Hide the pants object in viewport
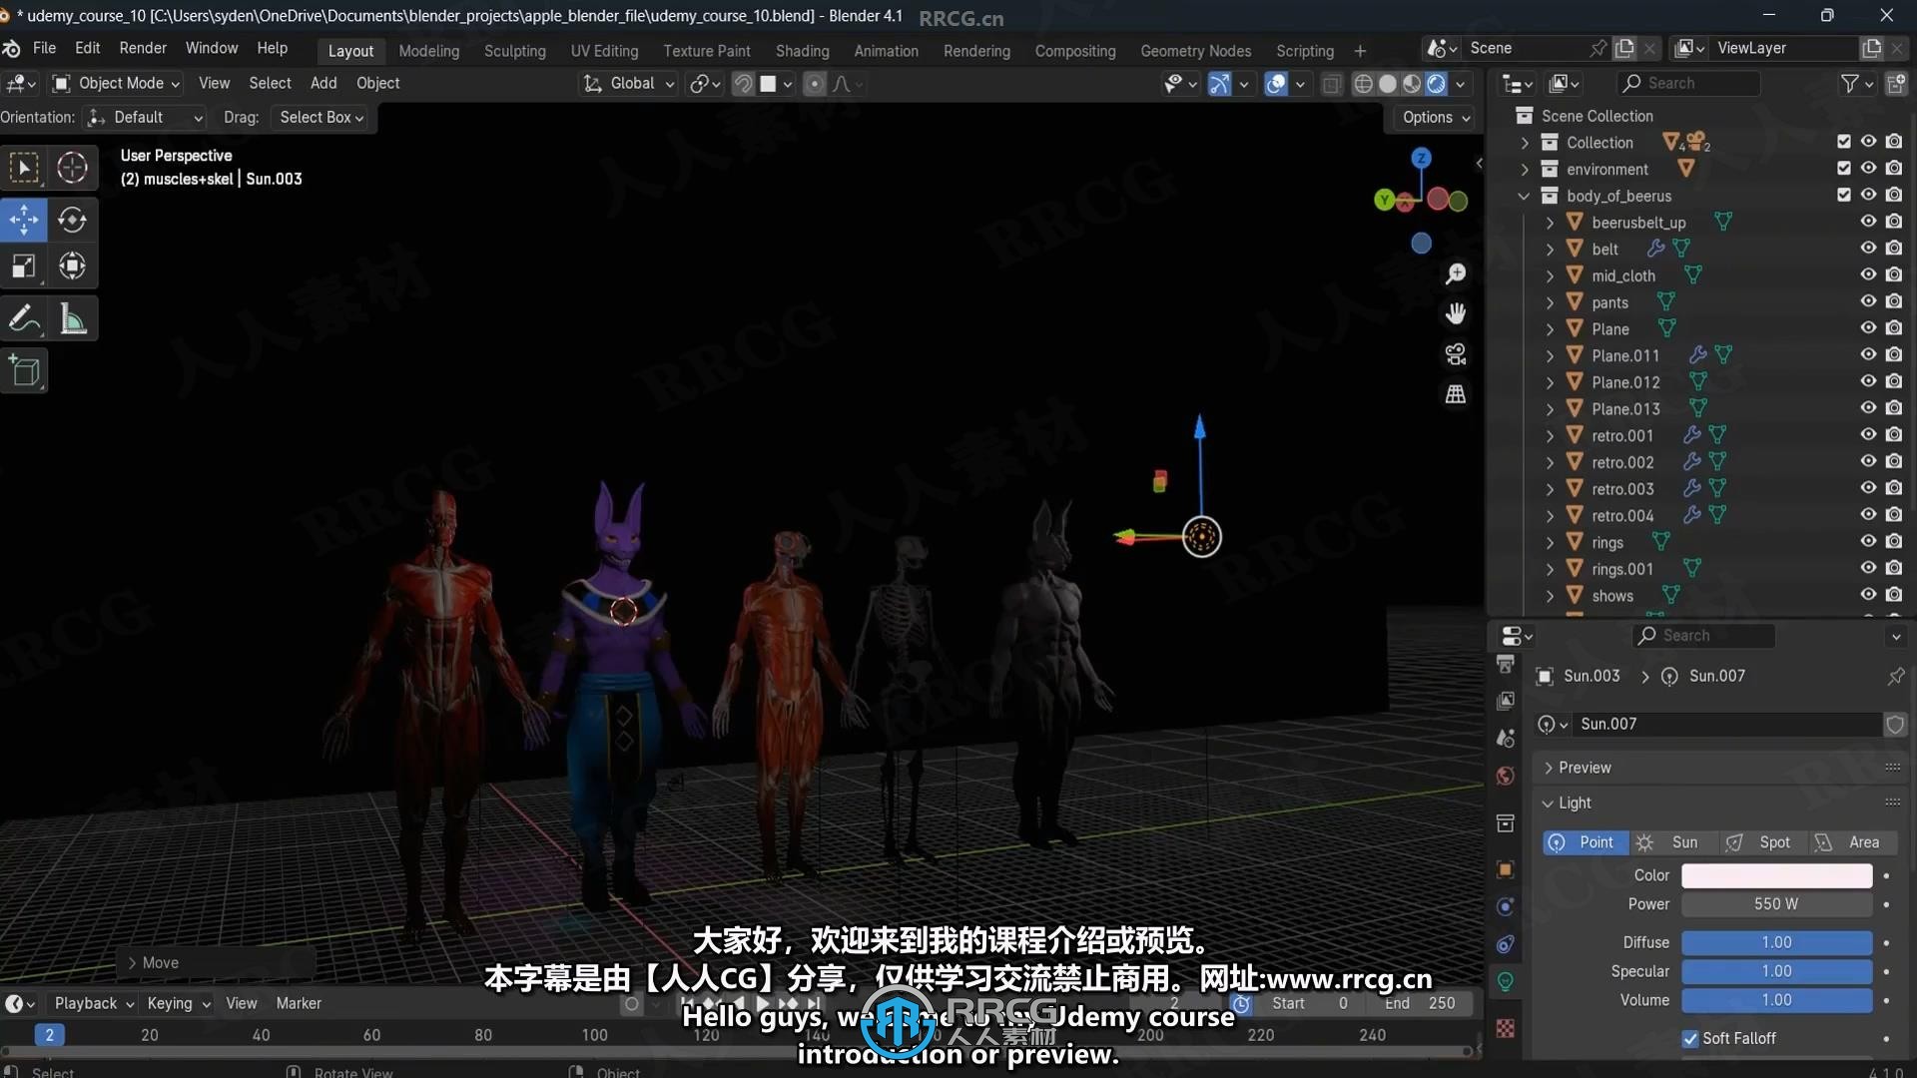Screen dimensions: 1917x1078 coord(1868,301)
